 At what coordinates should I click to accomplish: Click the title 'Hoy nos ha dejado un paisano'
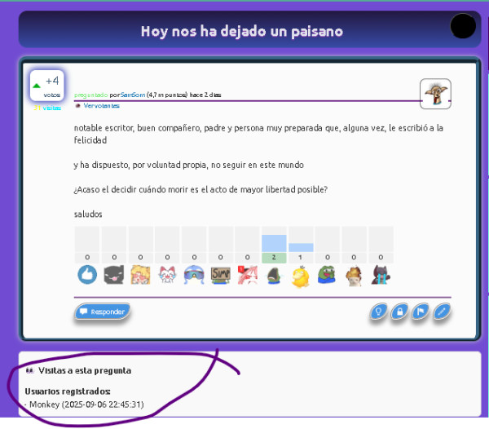pyautogui.click(x=242, y=31)
